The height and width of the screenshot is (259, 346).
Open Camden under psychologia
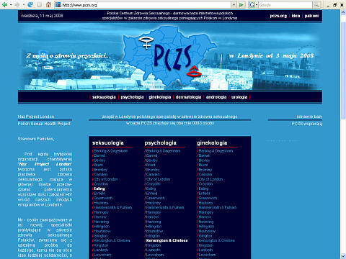[x=153, y=174]
